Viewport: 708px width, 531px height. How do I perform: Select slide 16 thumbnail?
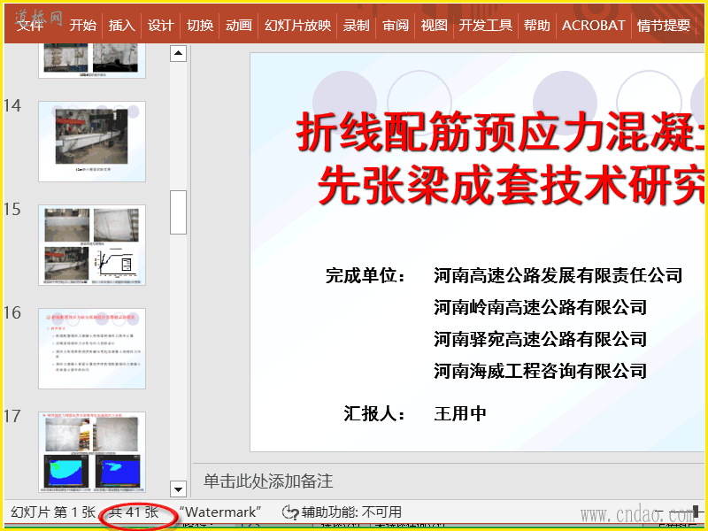(92, 348)
